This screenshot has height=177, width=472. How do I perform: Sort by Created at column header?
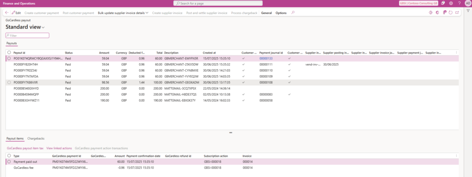coord(209,53)
